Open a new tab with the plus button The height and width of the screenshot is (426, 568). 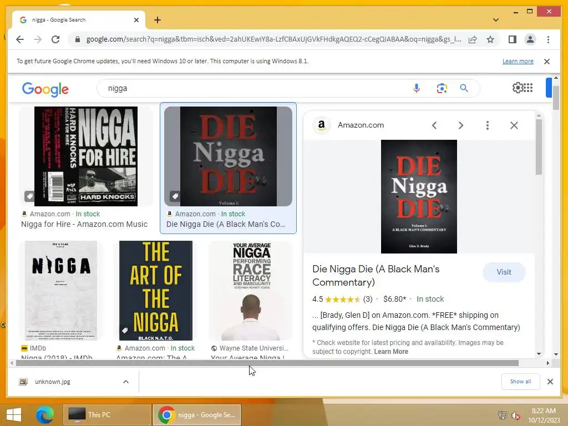[157, 20]
